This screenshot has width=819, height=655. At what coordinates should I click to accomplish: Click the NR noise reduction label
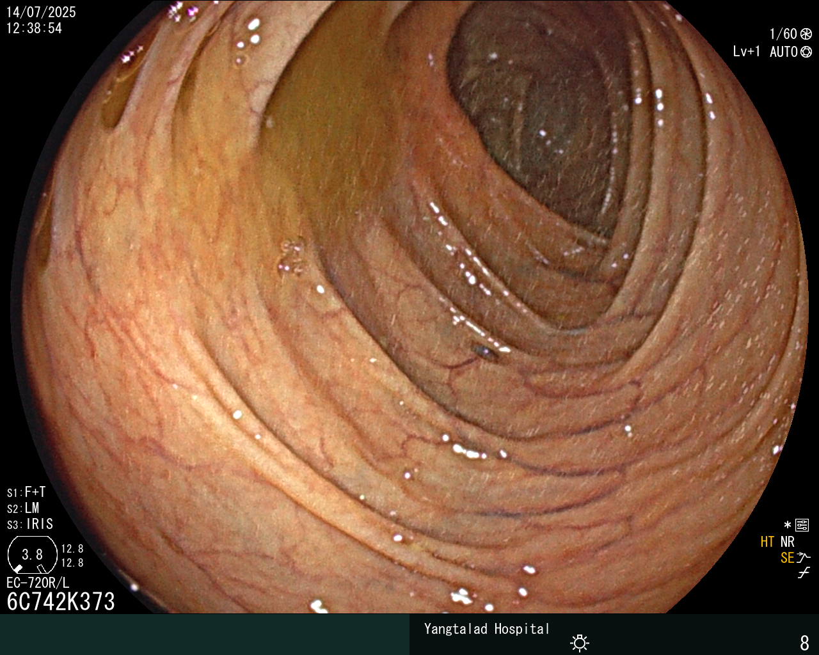787,542
